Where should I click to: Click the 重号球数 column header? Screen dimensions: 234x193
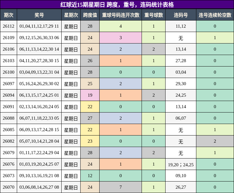(154, 15)
